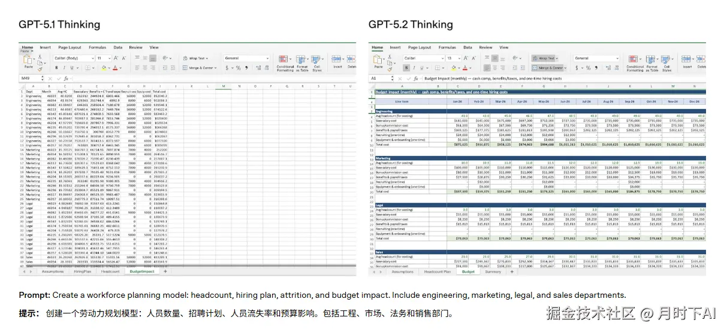The height and width of the screenshot is (332, 727).
Task: Click fill color swatch in GPT-5.2 spreadsheet
Action: coord(454,68)
